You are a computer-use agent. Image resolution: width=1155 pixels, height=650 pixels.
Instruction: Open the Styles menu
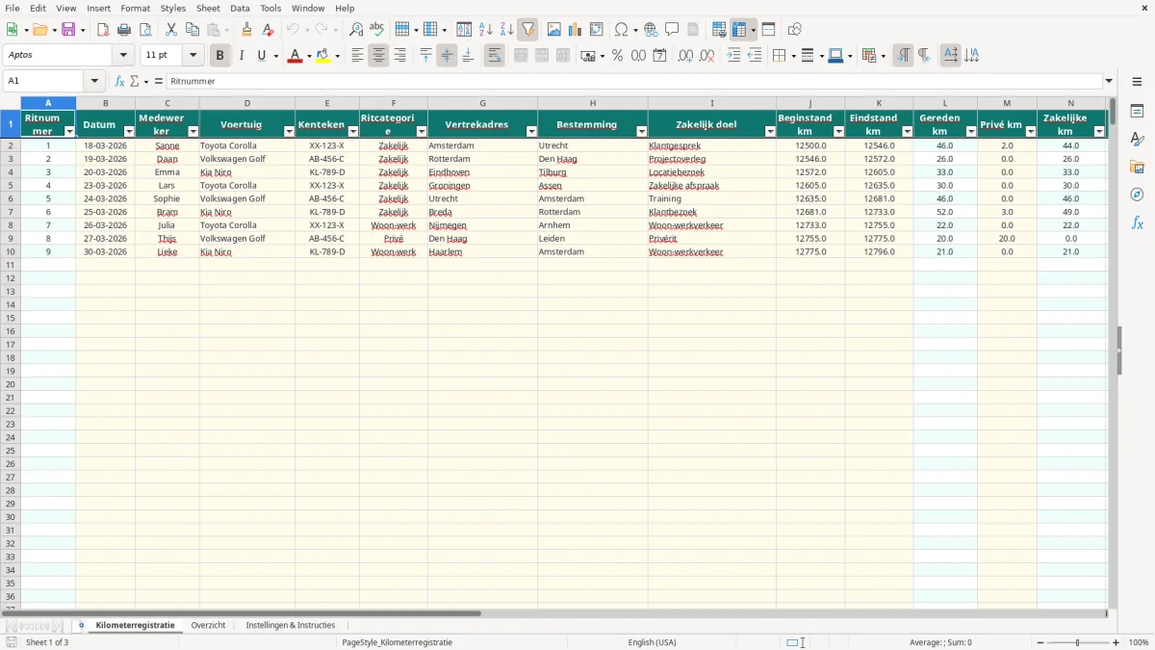(x=173, y=8)
